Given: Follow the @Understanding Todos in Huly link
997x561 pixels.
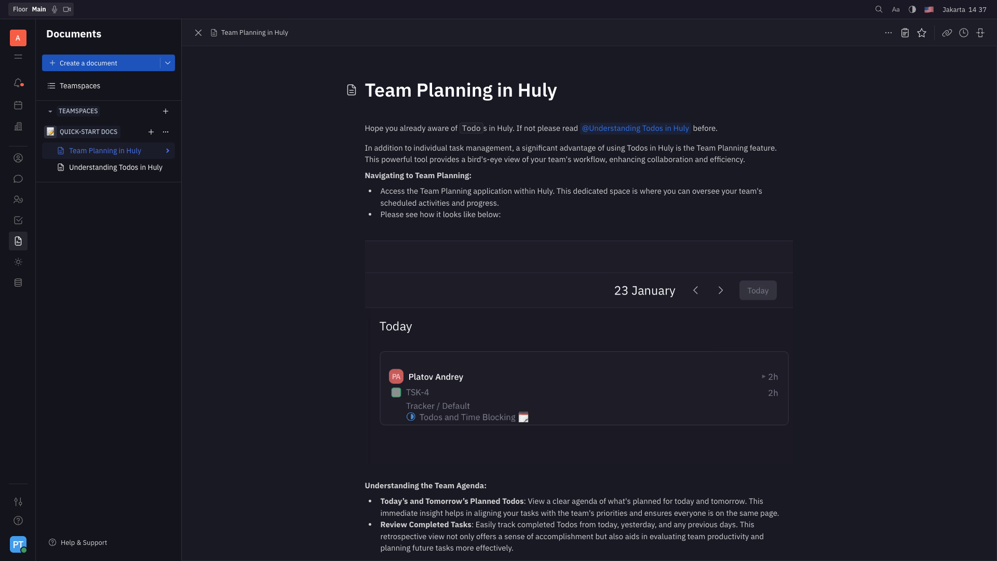Looking at the screenshot, I should [x=635, y=128].
